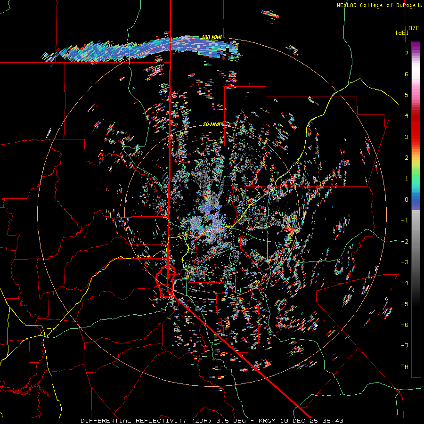The image size is (424, 424).
Task: Click the 7 dB tick on the color scale
Action: (407, 53)
